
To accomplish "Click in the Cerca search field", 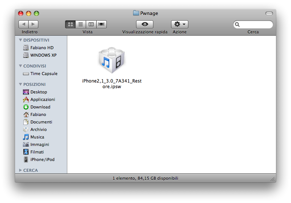I will tap(256, 24).
